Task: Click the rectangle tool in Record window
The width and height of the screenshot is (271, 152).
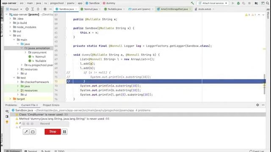Action: click(33, 132)
